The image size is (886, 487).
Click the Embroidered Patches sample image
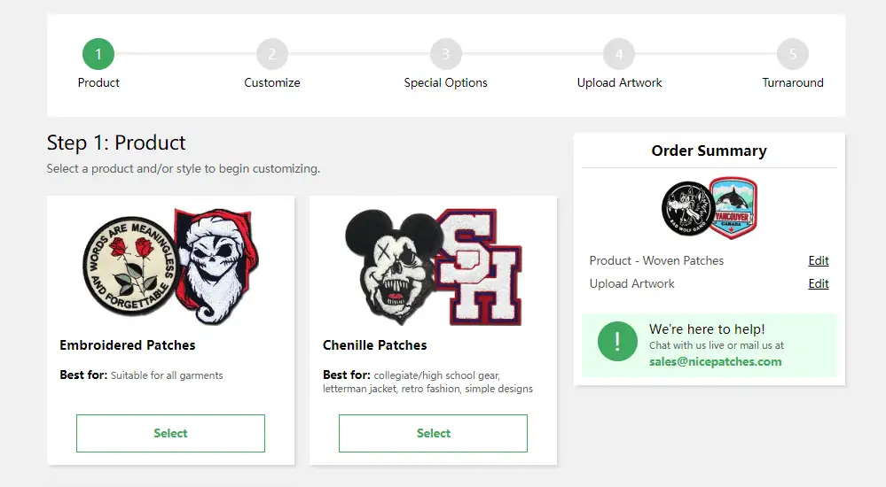pos(170,267)
